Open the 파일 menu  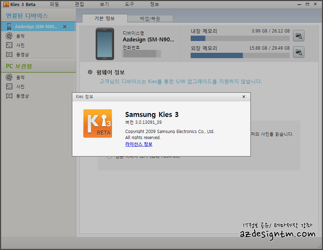[x=54, y=4]
